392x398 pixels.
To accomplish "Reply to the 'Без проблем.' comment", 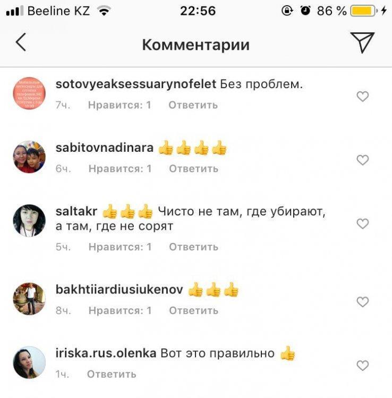I will tap(193, 105).
